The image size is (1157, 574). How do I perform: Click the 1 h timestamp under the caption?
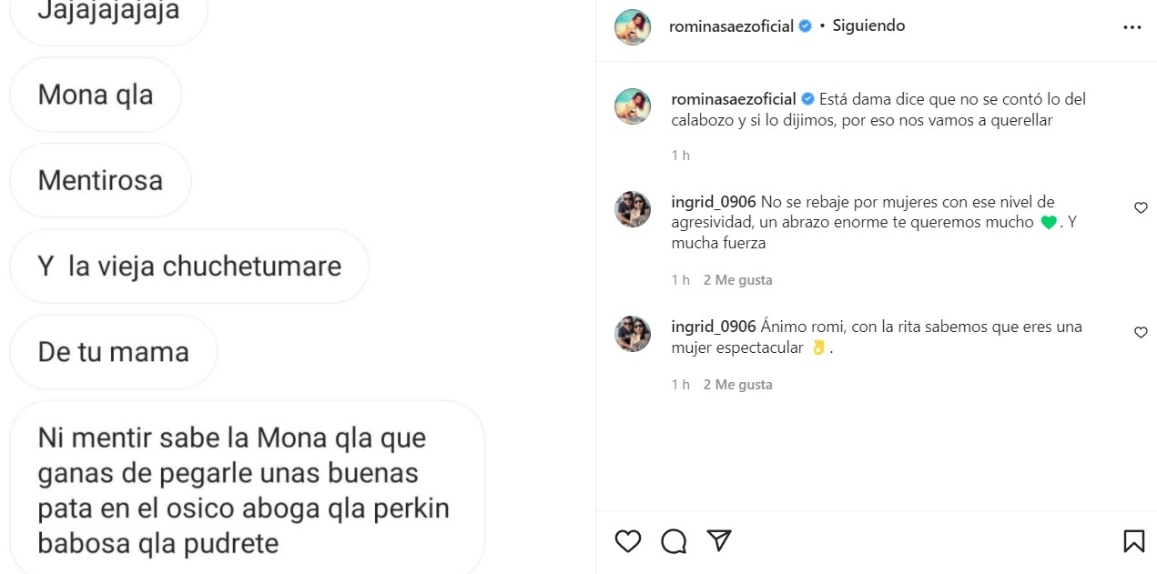tap(679, 155)
